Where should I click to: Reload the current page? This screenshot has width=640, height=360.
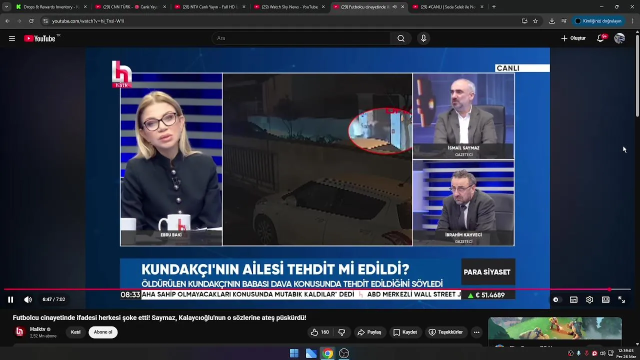31,21
